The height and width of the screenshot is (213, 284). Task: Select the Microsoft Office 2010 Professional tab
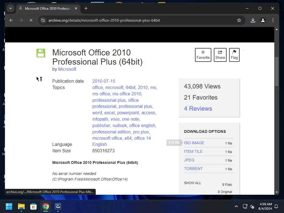pyautogui.click(x=48, y=8)
